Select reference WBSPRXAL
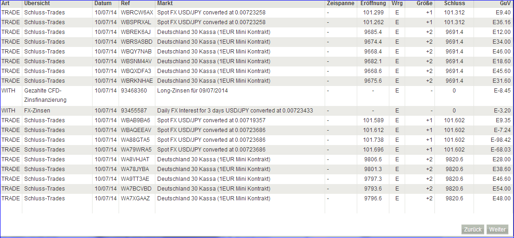The height and width of the screenshot is (238, 514). point(136,22)
